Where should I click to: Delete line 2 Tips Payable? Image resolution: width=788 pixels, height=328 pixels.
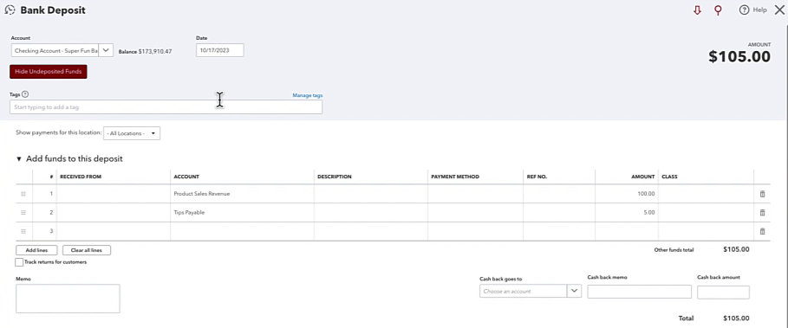762,213
